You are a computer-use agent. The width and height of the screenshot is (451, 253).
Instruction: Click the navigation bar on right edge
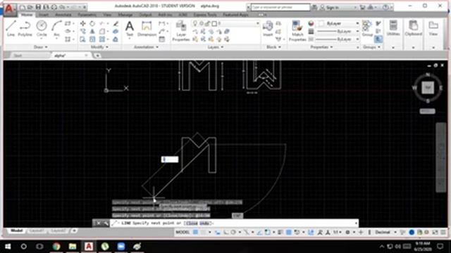441,157
